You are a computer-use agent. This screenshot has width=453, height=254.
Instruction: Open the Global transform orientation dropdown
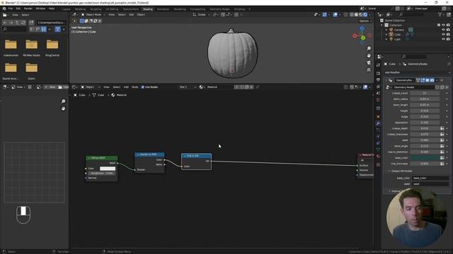click(x=201, y=15)
